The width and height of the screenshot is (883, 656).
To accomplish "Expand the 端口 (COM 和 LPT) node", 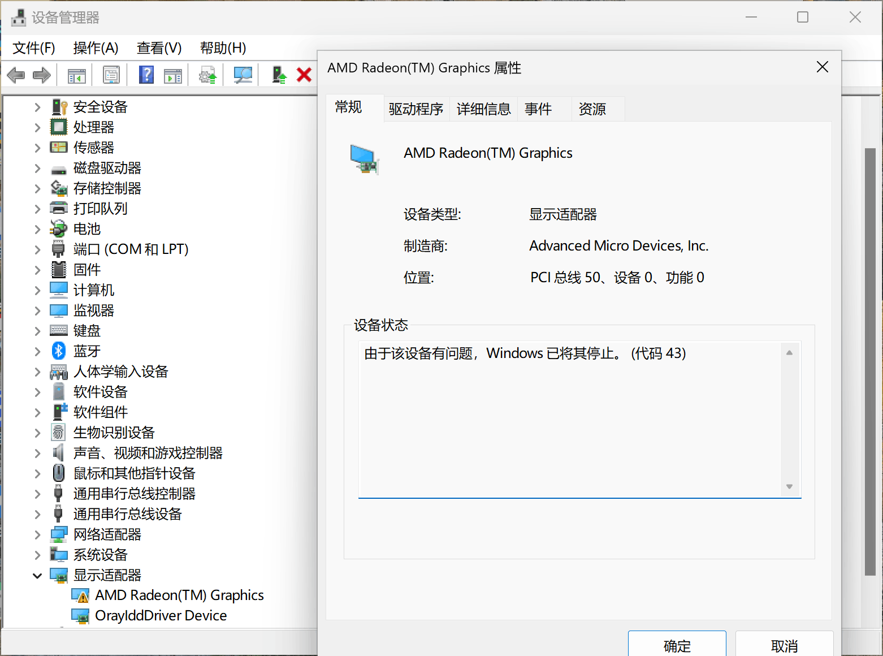I will coord(37,249).
